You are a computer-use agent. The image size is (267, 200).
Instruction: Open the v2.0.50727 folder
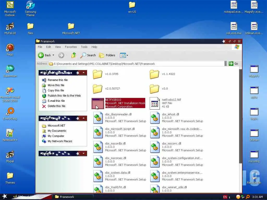coord(98,89)
